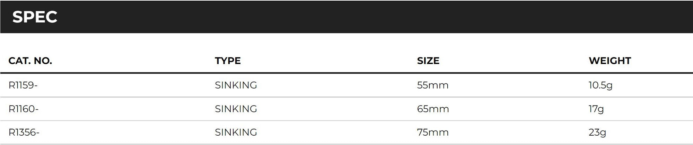Screen dimensions: 693x145
Task: Click the 10.5g weight value
Action: tap(600, 85)
